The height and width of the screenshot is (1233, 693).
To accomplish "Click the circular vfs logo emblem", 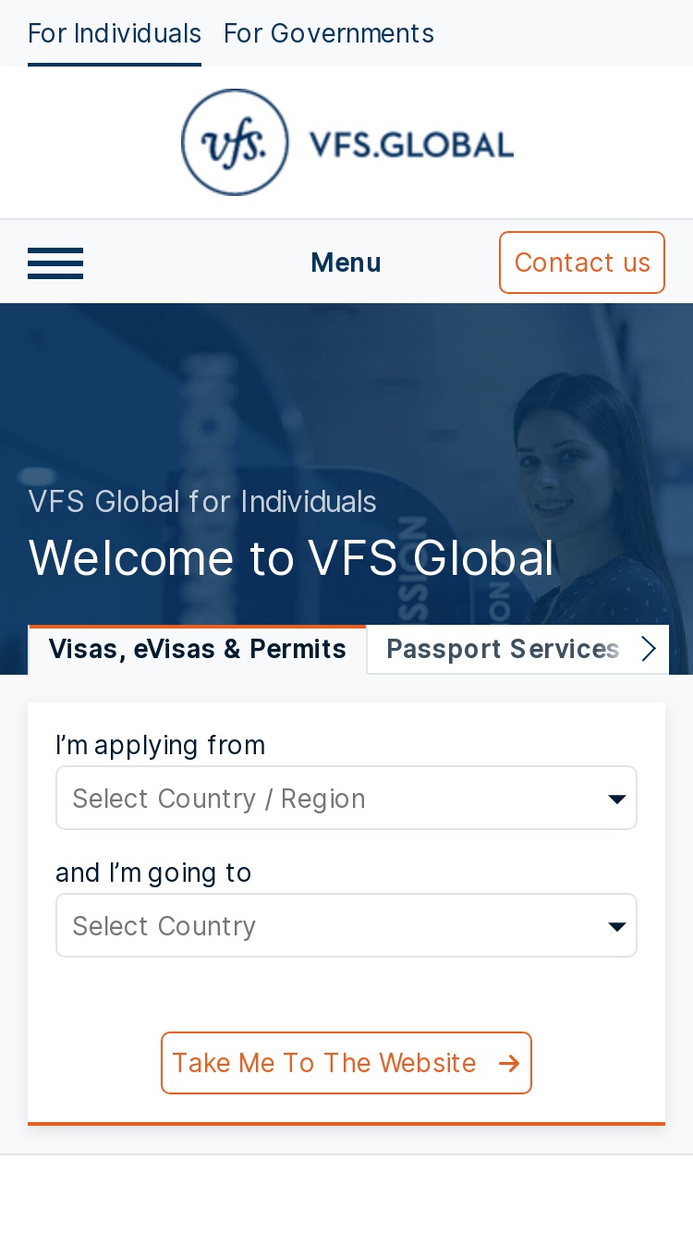I will tap(236, 142).
